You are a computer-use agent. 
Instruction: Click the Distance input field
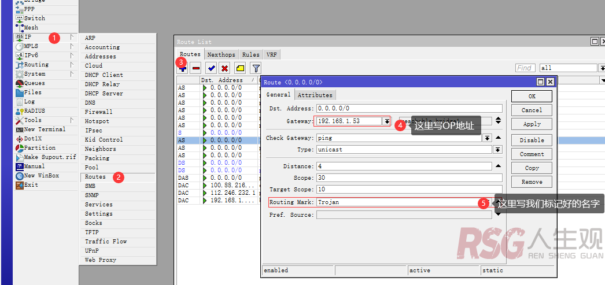404,166
